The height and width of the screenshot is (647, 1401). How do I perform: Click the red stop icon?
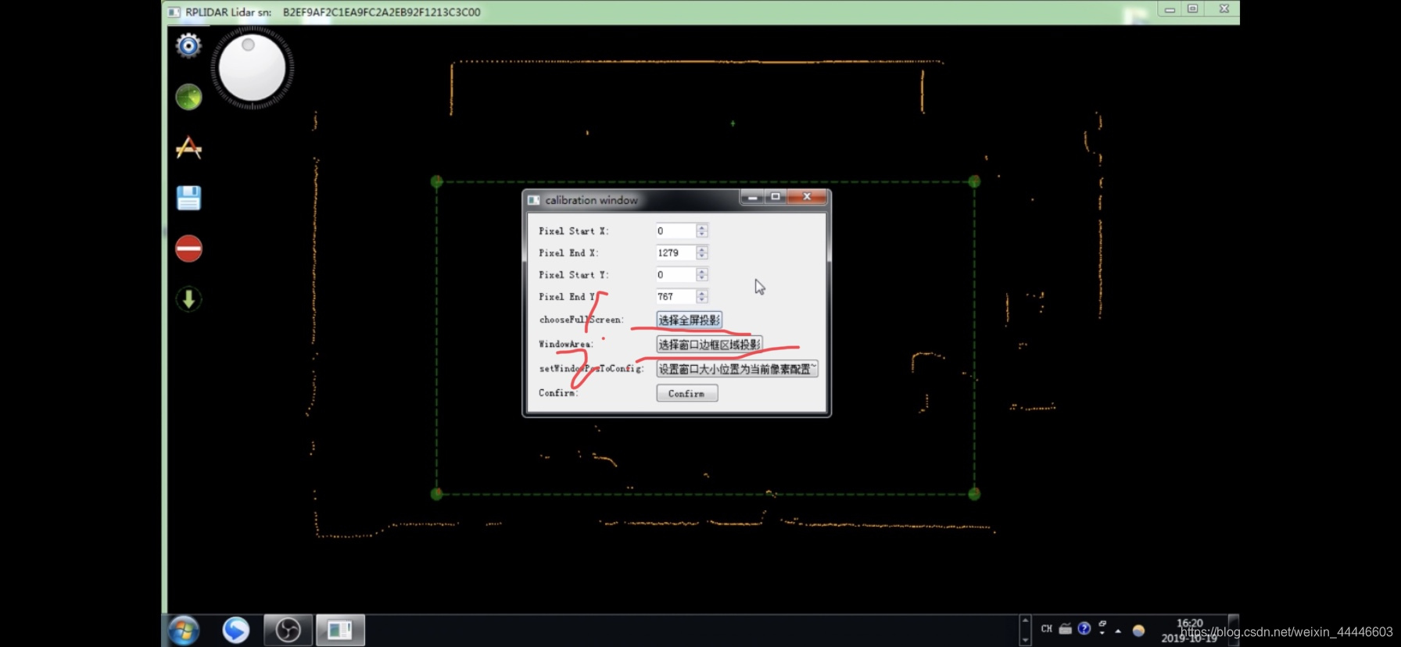tap(188, 248)
